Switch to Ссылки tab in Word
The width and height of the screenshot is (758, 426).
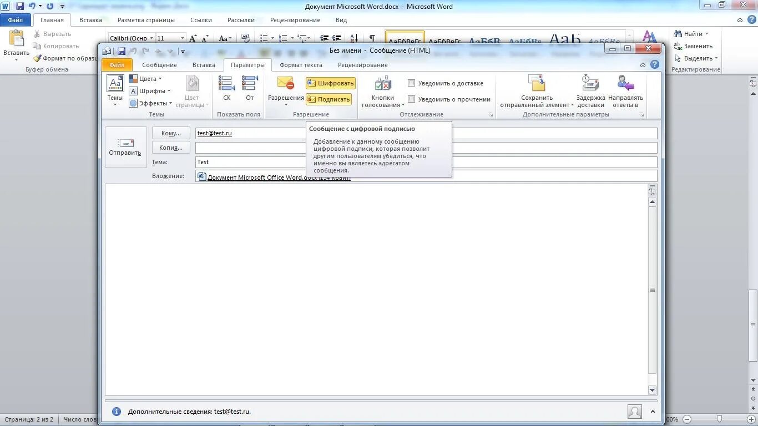click(x=201, y=20)
